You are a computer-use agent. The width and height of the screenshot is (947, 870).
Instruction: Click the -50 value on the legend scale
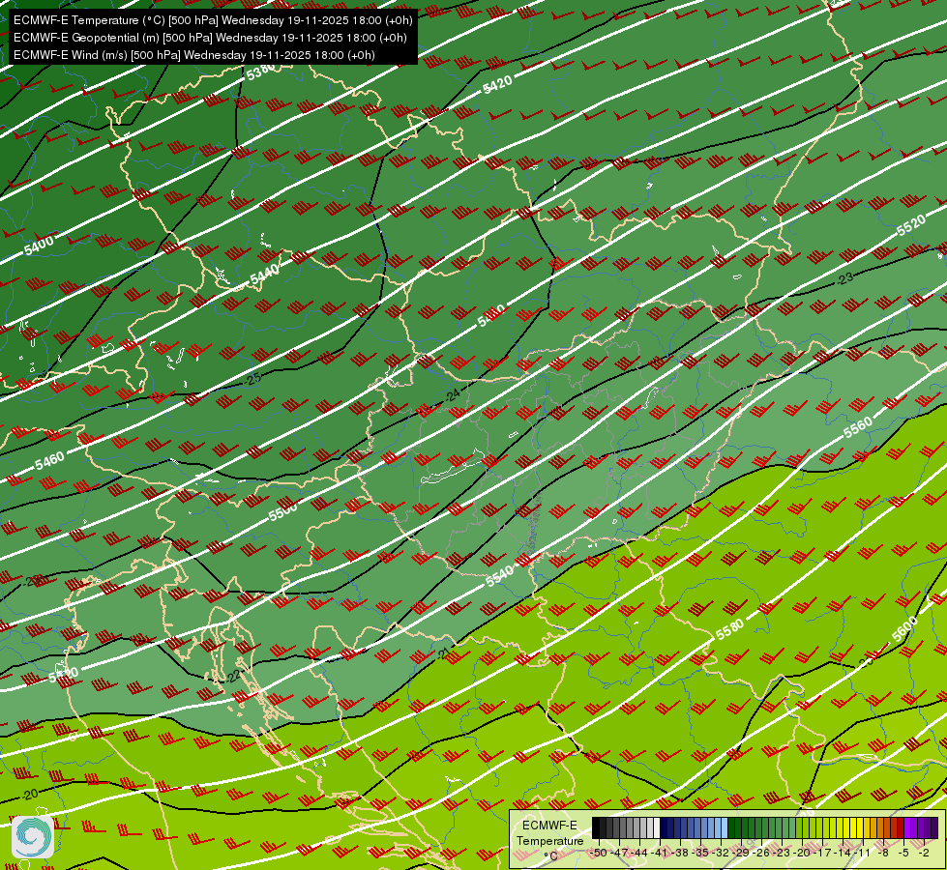tap(599, 853)
